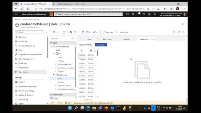201x113 pixels.
Task: Open Backup & Restore settings
Action: click(x=25, y=95)
